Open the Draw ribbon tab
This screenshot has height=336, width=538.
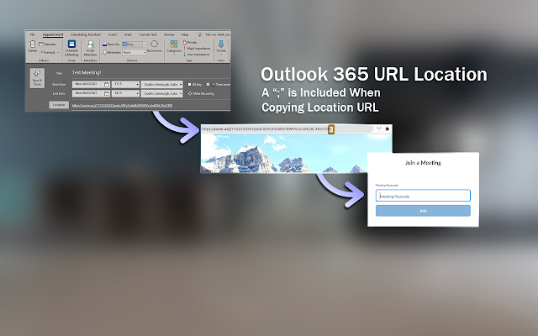tap(128, 34)
